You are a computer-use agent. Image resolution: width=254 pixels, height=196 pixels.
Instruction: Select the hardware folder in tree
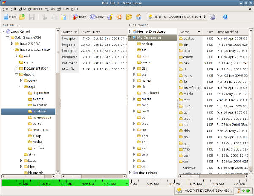[40, 111]
